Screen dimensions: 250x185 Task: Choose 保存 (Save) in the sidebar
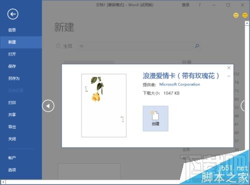pos(12,66)
